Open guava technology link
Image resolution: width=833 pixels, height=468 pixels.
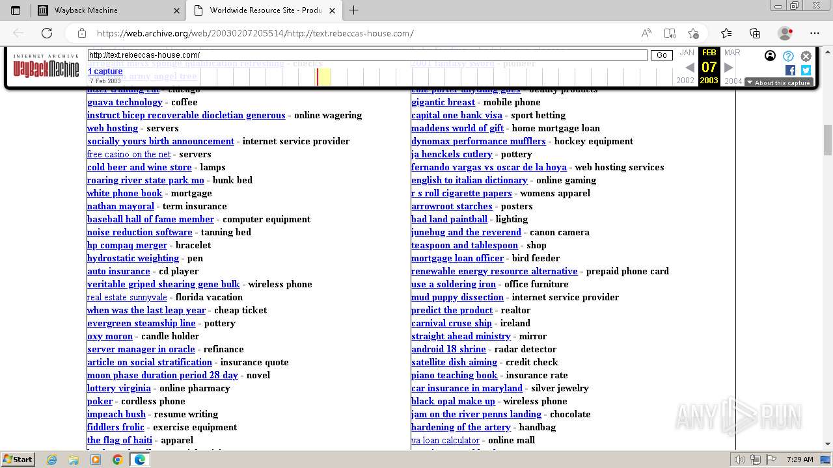(125, 102)
